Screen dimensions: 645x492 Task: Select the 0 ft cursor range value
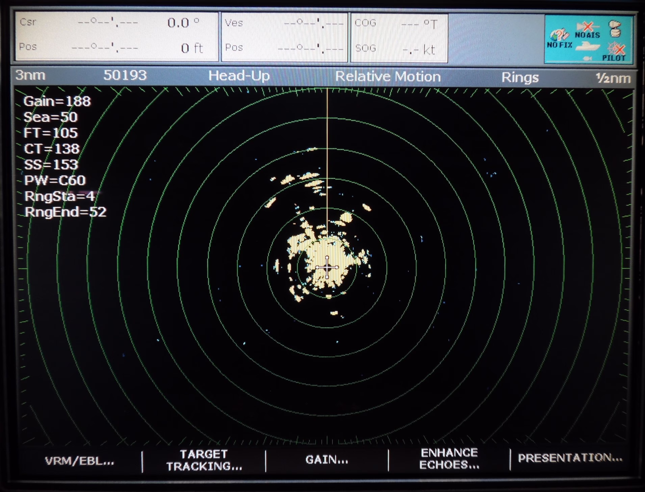pyautogui.click(x=191, y=48)
